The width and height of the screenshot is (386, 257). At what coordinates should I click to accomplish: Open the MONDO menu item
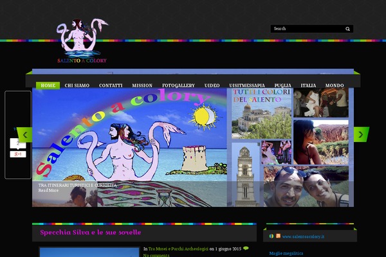(x=335, y=85)
